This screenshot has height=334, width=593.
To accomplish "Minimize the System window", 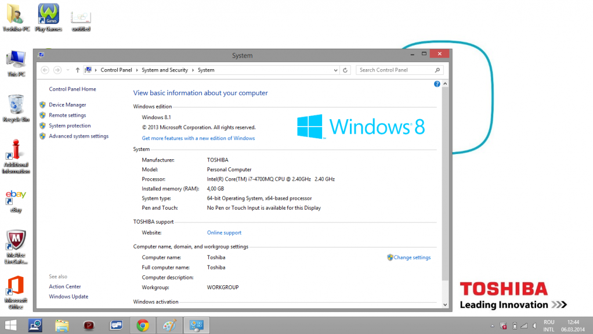I will click(412, 54).
